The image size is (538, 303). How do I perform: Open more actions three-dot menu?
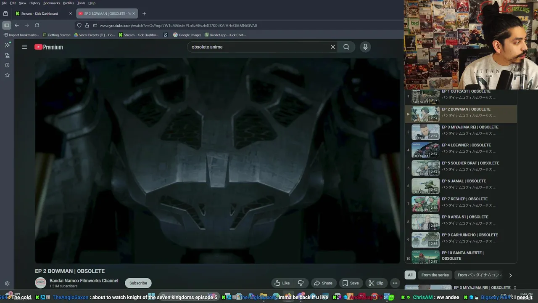click(395, 283)
